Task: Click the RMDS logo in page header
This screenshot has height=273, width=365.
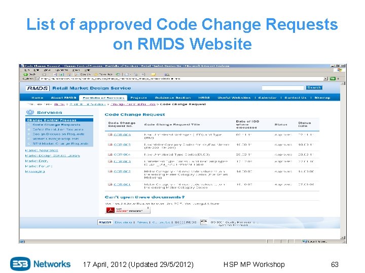Action: point(38,88)
